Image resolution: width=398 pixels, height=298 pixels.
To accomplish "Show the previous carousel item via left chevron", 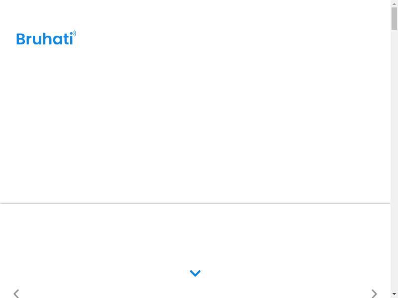I will tap(16, 294).
